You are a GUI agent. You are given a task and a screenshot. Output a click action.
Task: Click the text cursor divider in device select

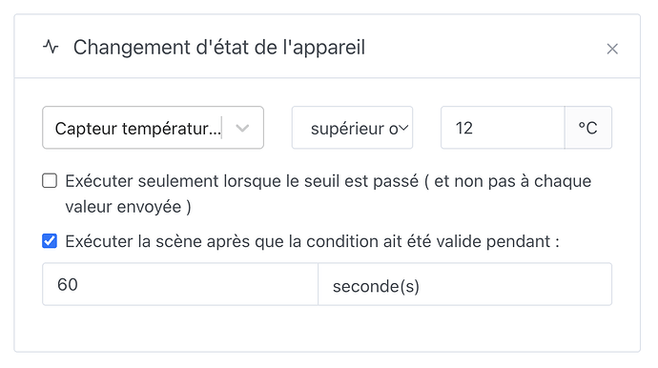point(222,128)
